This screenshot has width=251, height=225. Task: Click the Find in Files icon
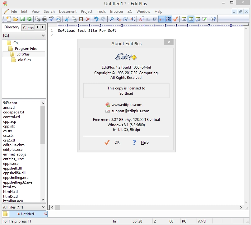coord(126,19)
